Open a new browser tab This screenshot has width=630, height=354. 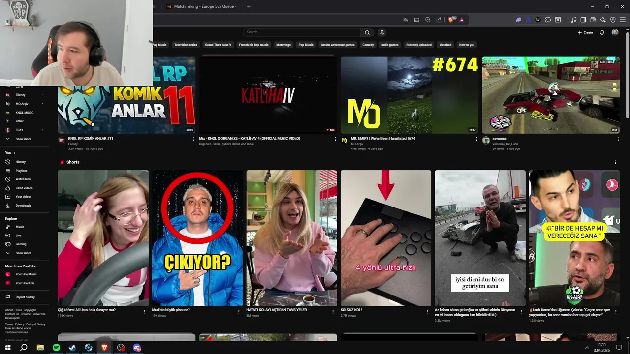coord(249,6)
